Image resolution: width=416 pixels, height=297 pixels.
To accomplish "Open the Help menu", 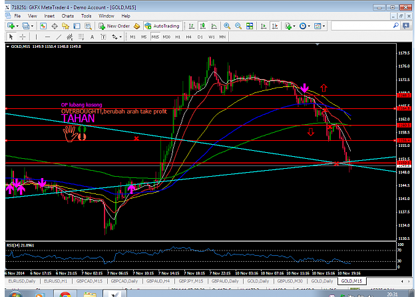I will point(126,16).
